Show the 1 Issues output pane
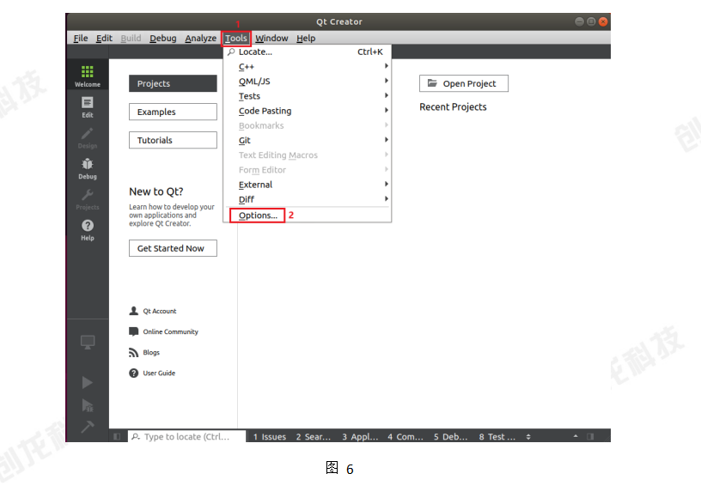This screenshot has height=504, width=701. [x=270, y=436]
